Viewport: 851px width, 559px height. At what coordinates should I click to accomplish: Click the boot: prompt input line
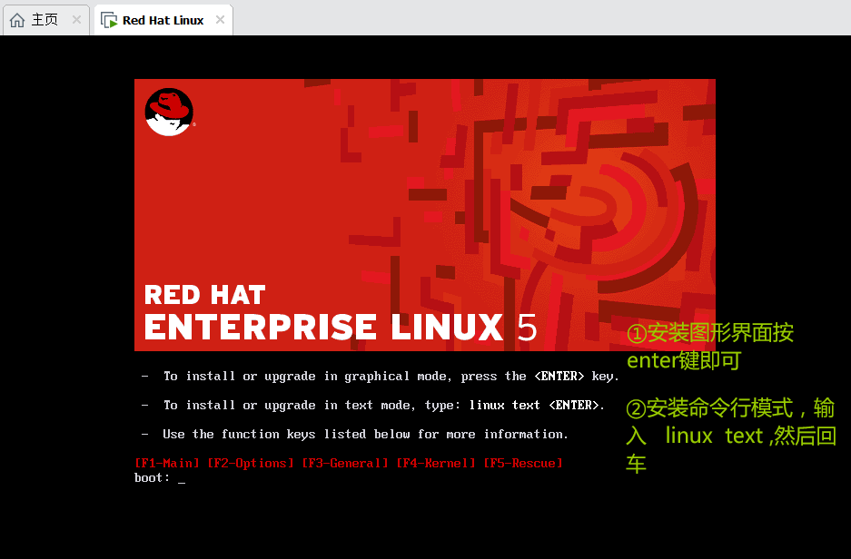160,477
